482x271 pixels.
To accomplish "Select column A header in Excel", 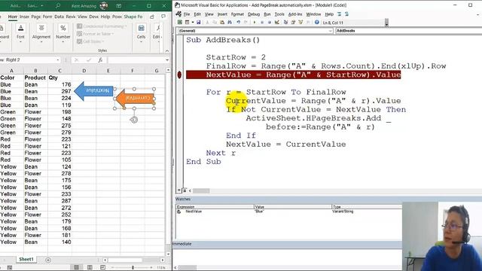I will (x=12, y=71).
